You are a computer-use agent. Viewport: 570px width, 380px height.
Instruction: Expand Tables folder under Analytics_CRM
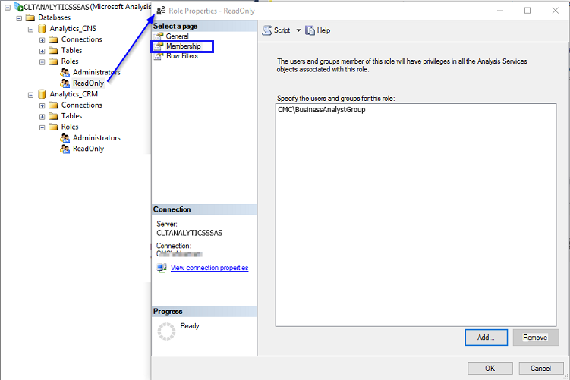pos(43,116)
